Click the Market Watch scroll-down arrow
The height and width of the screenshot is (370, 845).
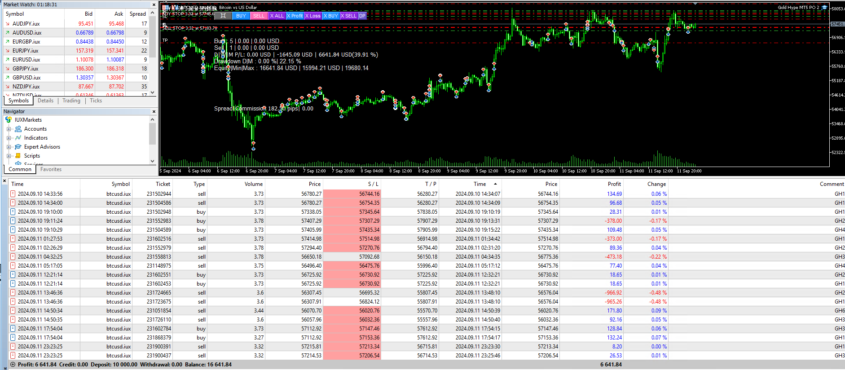pyautogui.click(x=153, y=92)
